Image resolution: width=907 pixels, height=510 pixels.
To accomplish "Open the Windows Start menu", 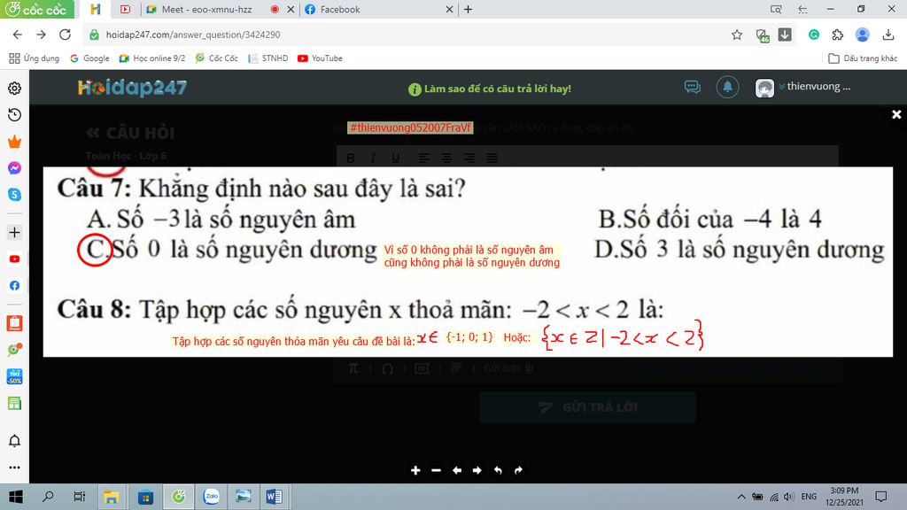I will click(16, 497).
